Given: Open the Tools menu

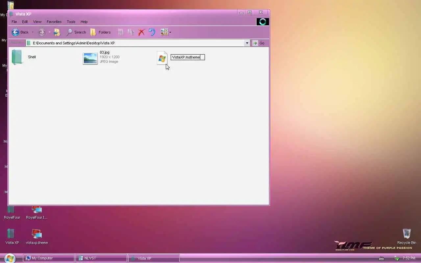Looking at the screenshot, I should [x=71, y=22].
